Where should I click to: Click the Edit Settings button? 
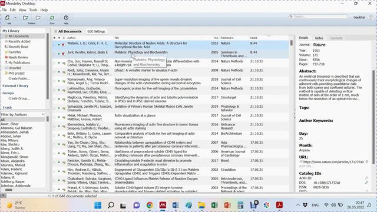(96, 31)
